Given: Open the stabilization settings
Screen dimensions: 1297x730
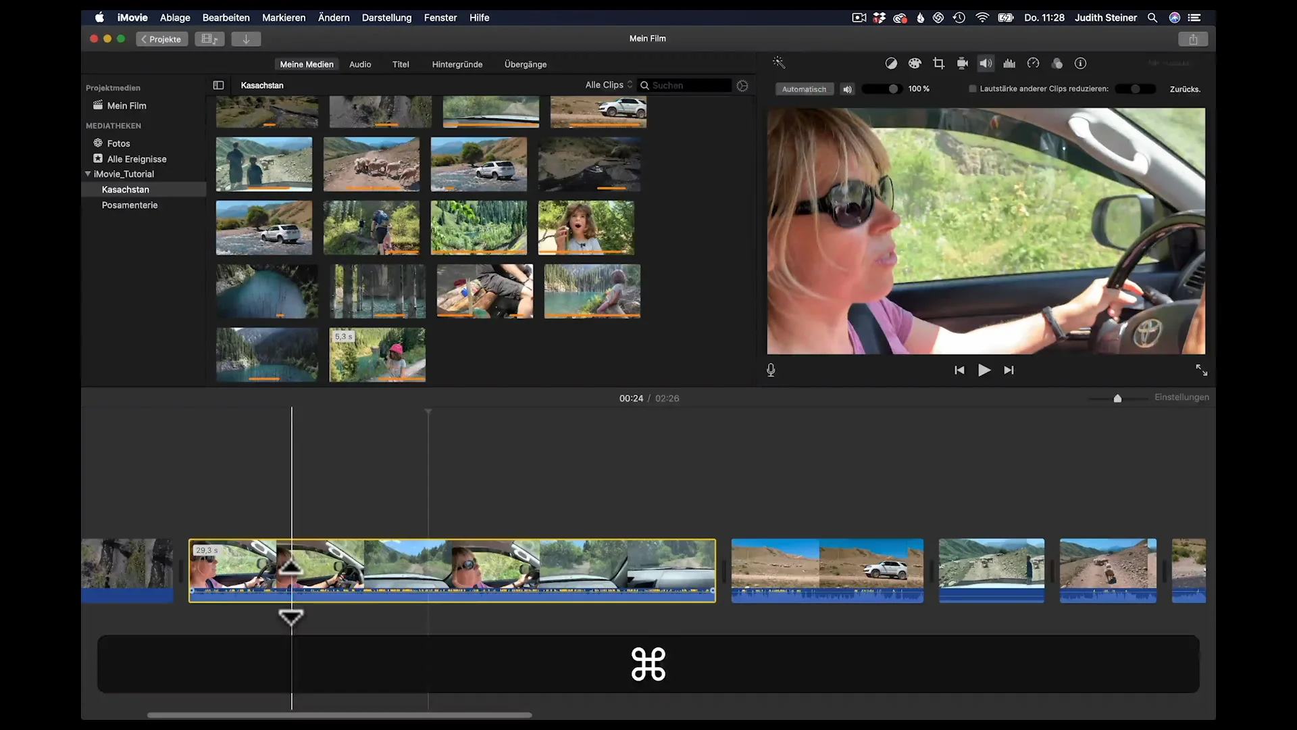Looking at the screenshot, I should coord(962,63).
